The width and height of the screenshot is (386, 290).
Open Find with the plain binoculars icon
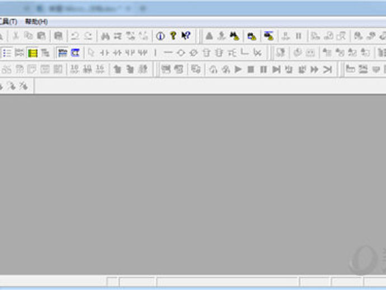tap(105, 36)
